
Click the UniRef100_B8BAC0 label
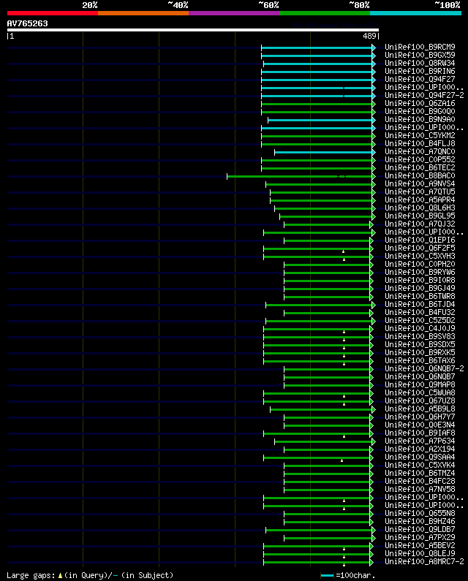pos(420,175)
